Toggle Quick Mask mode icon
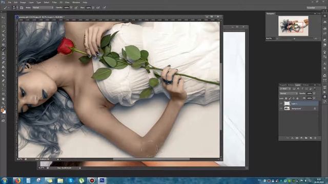 point(3,117)
